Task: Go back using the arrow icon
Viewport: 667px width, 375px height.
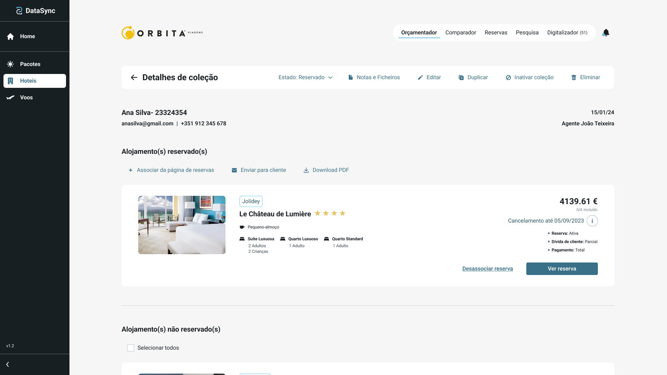Action: pos(134,77)
